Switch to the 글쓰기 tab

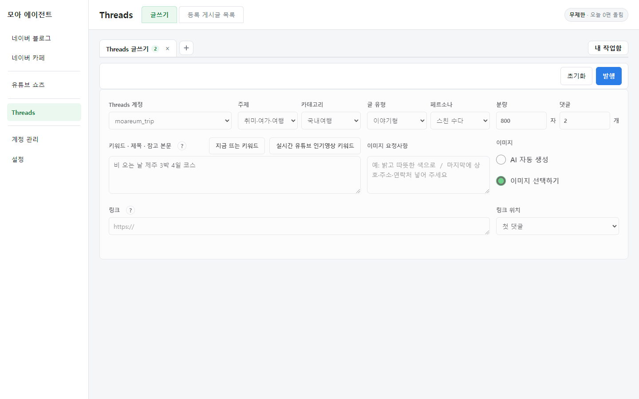pyautogui.click(x=159, y=15)
